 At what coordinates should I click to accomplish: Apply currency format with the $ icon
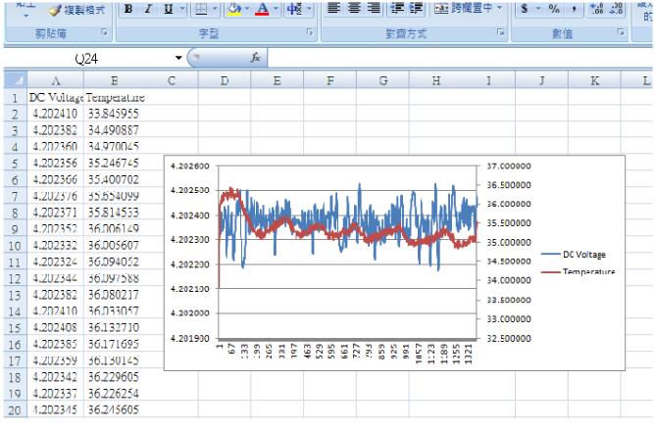524,9
